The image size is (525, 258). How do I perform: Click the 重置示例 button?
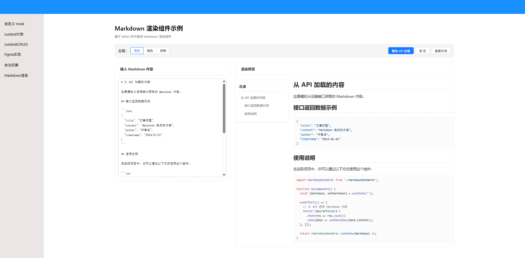click(441, 51)
